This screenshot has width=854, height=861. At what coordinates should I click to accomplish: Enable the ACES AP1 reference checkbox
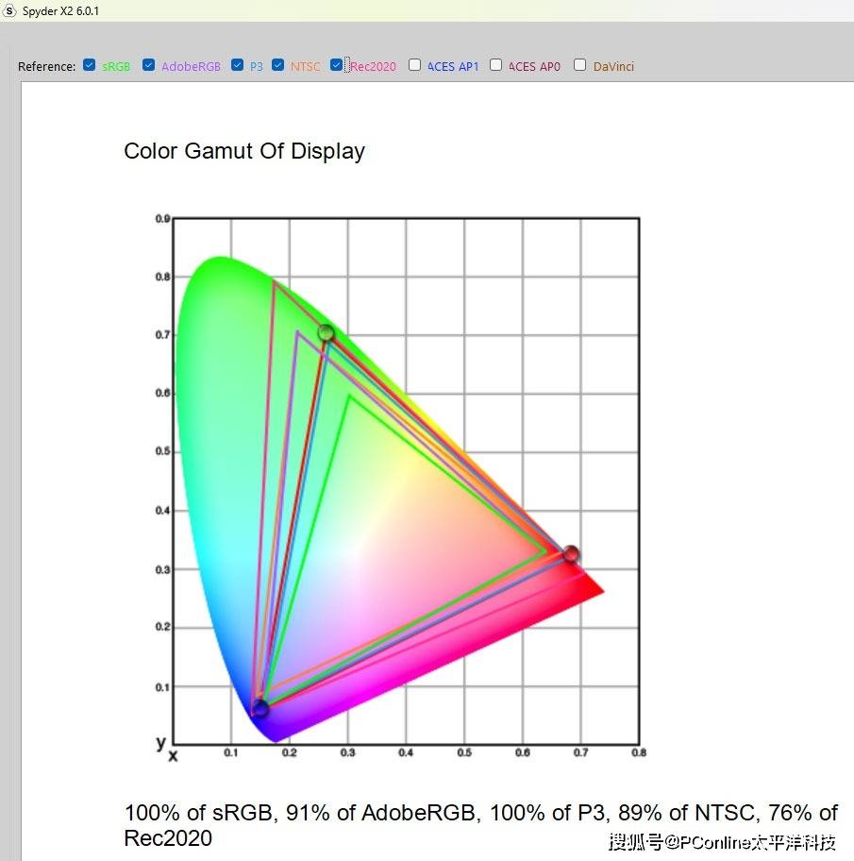tap(414, 65)
